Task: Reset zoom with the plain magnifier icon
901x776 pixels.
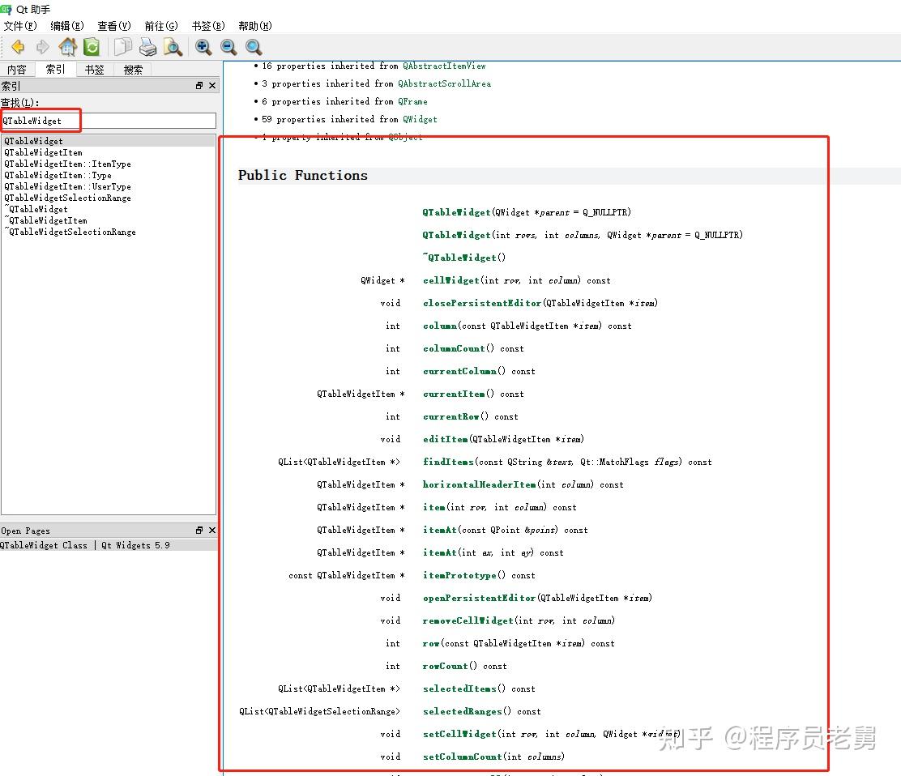Action: pyautogui.click(x=254, y=47)
